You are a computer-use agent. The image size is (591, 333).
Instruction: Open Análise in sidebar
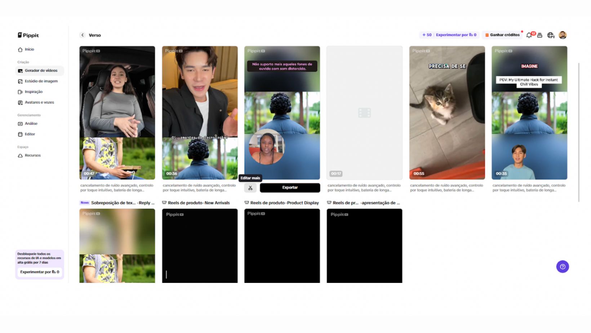point(31,124)
